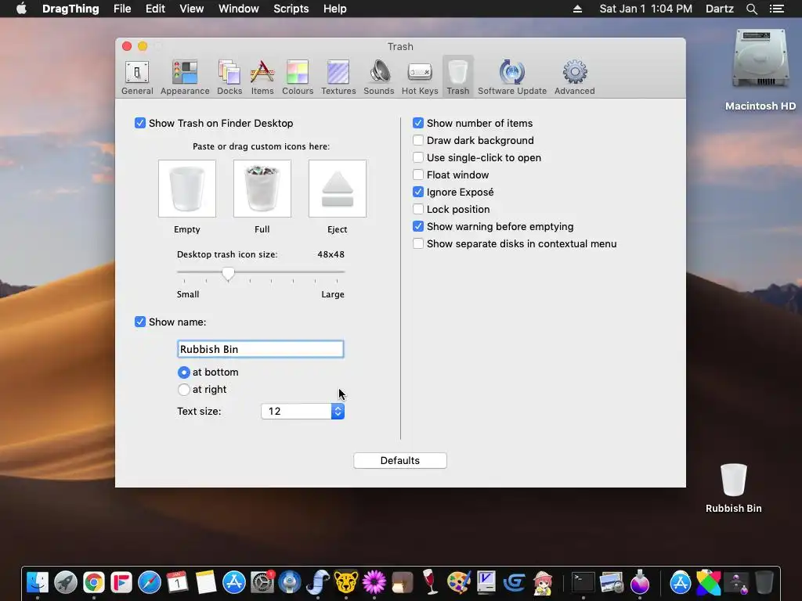Open the Help menu
Image resolution: width=802 pixels, height=601 pixels.
coord(335,9)
